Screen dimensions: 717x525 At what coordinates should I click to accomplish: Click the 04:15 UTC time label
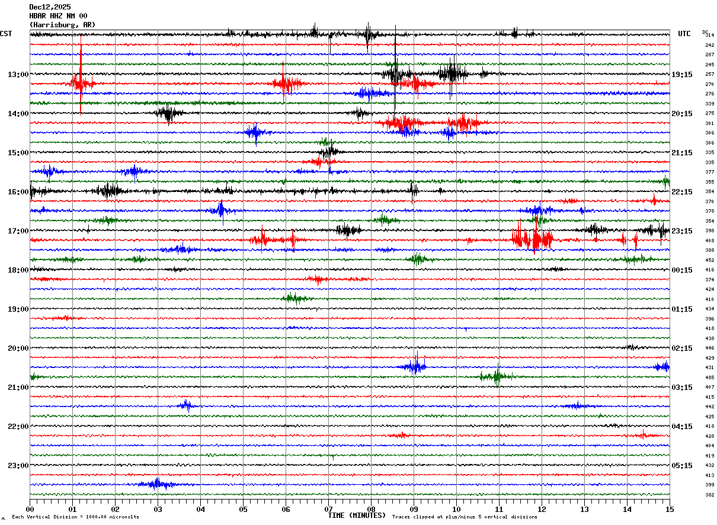(682, 427)
